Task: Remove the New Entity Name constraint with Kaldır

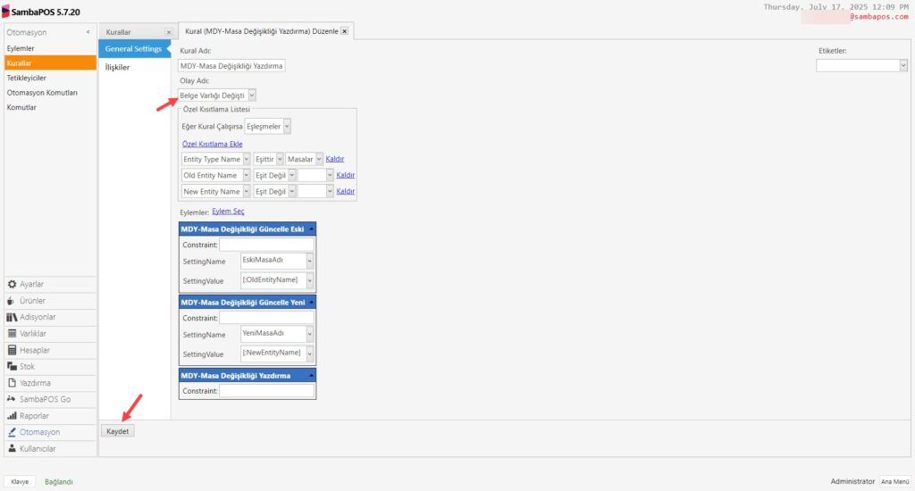Action: (346, 191)
